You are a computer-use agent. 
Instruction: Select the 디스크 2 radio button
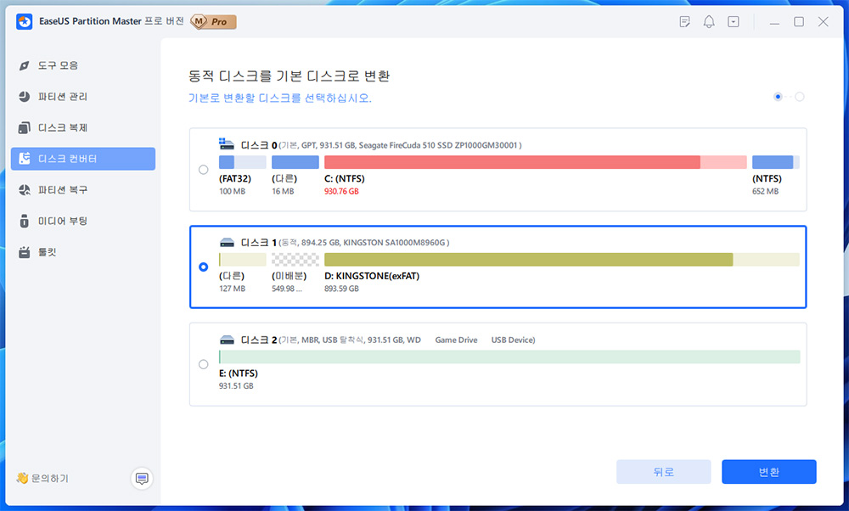point(203,364)
